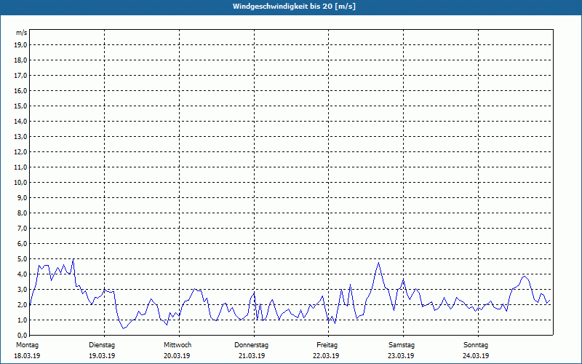Click the 3,0 y-axis label
Screen dimensions: 582x364
[22, 289]
